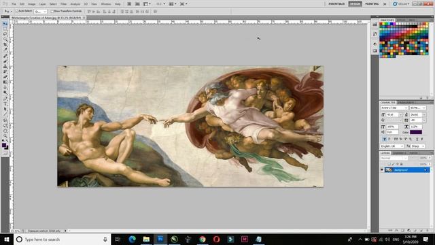Open the Filter menu

(63, 4)
